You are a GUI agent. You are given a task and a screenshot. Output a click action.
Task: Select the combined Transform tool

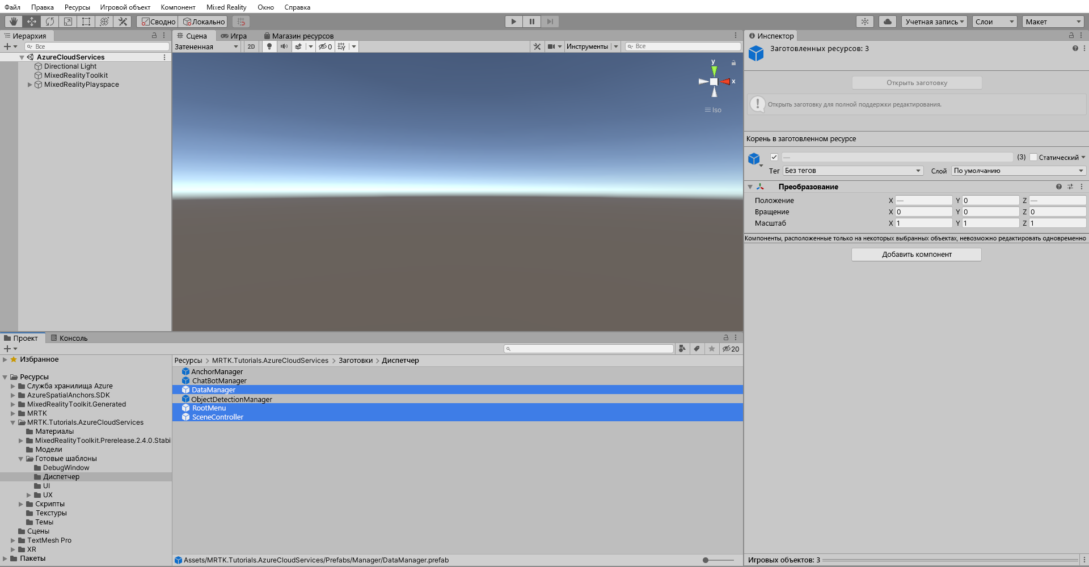point(104,22)
